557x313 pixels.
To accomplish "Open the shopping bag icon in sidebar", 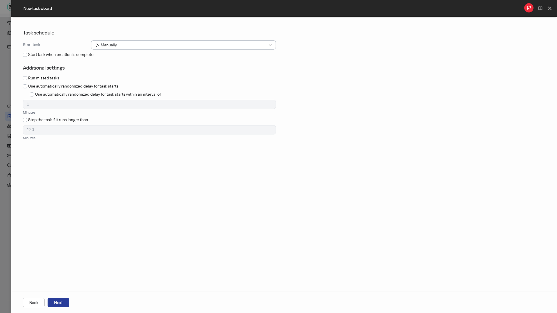I will tap(9, 175).
